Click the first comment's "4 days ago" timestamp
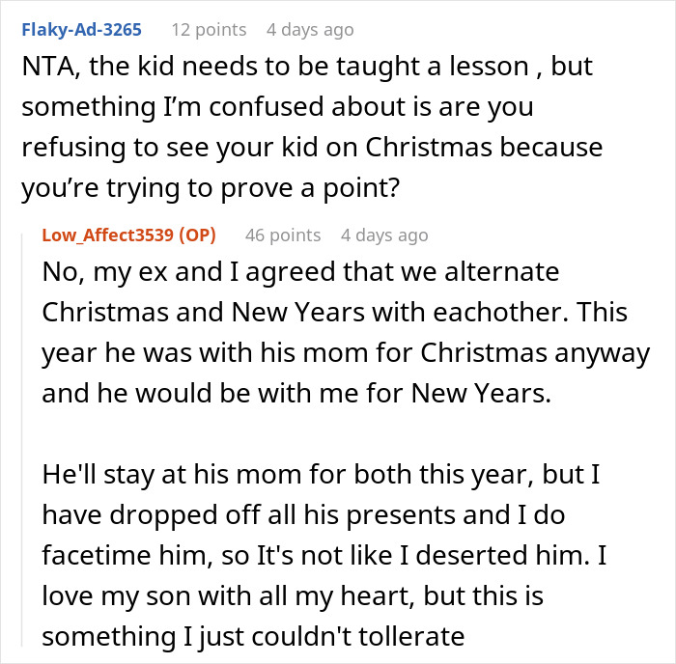 pos(310,30)
